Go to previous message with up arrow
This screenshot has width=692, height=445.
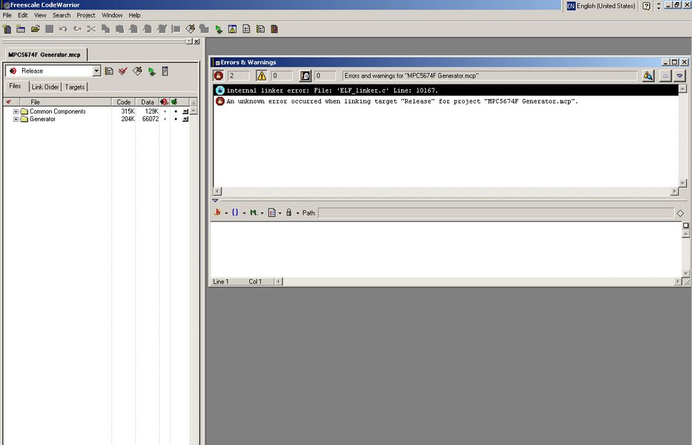tap(665, 76)
